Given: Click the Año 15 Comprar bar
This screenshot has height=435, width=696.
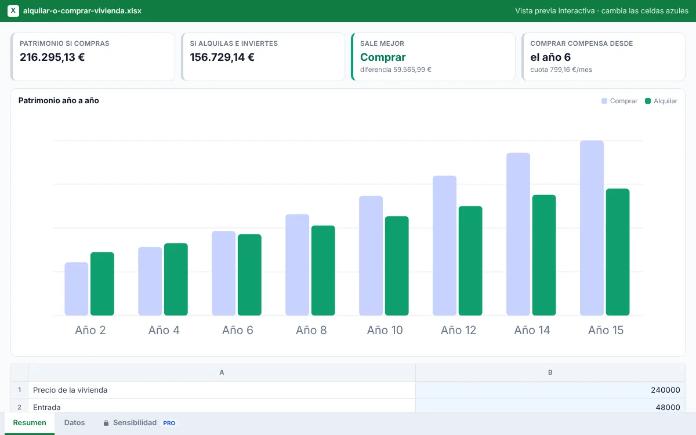Looking at the screenshot, I should point(592,228).
